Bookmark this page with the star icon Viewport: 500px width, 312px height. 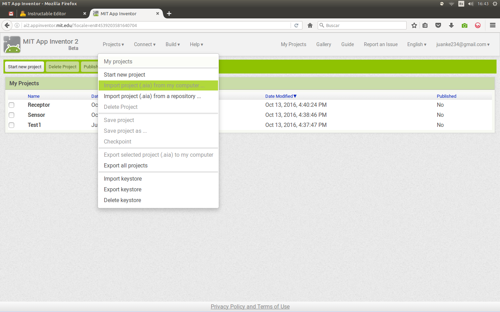click(x=414, y=25)
